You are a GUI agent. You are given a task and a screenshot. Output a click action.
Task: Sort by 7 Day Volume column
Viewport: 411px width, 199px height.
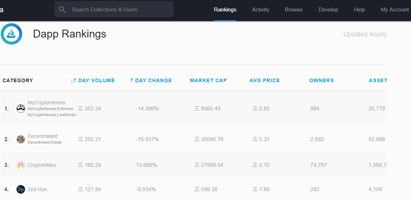93,80
